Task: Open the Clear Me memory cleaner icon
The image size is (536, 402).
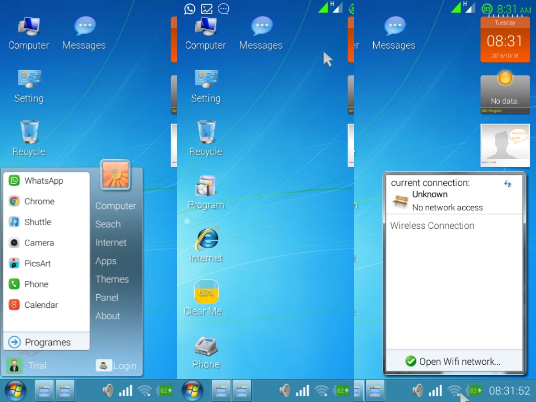Action: pos(206,298)
